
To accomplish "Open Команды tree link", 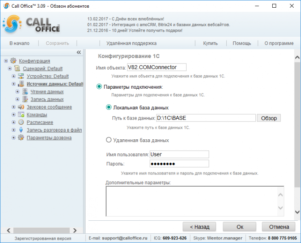I will point(37,115).
